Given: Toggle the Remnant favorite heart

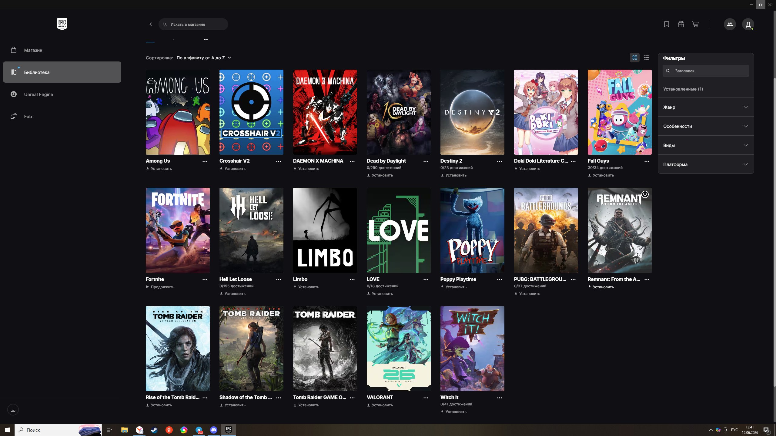Looking at the screenshot, I should [x=645, y=194].
